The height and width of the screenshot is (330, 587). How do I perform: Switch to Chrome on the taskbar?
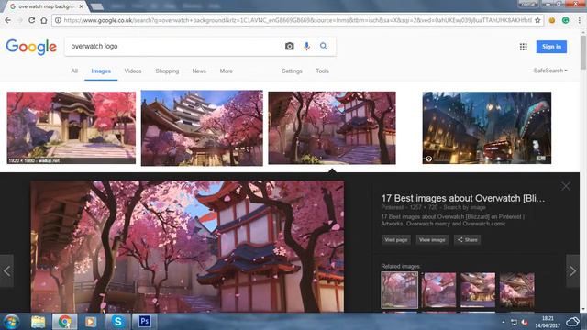pyautogui.click(x=65, y=322)
